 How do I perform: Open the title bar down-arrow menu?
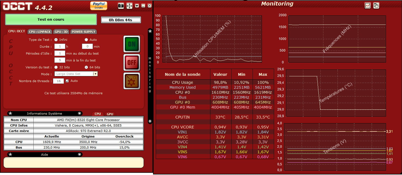coord(137,6)
